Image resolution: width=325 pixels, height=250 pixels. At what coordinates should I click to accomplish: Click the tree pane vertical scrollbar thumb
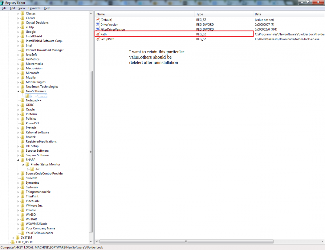coord(91,152)
